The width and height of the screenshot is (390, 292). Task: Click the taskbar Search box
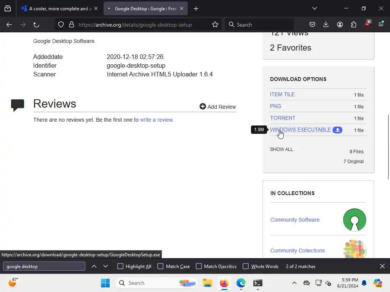156,283
